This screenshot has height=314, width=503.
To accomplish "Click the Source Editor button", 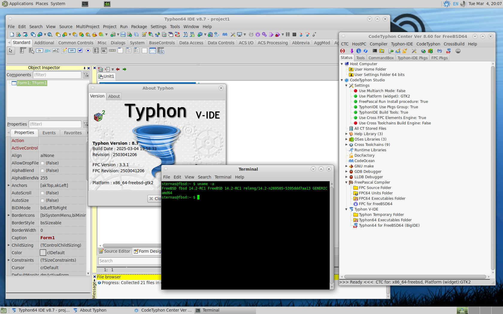I will tap(114, 251).
